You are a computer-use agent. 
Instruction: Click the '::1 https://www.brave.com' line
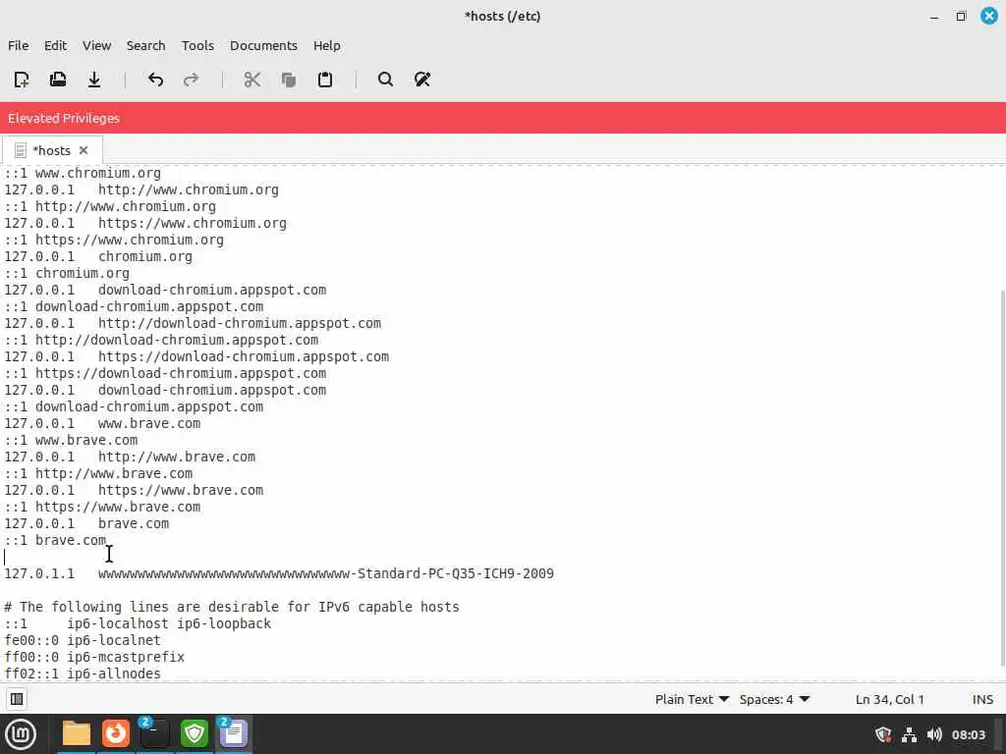tap(102, 508)
